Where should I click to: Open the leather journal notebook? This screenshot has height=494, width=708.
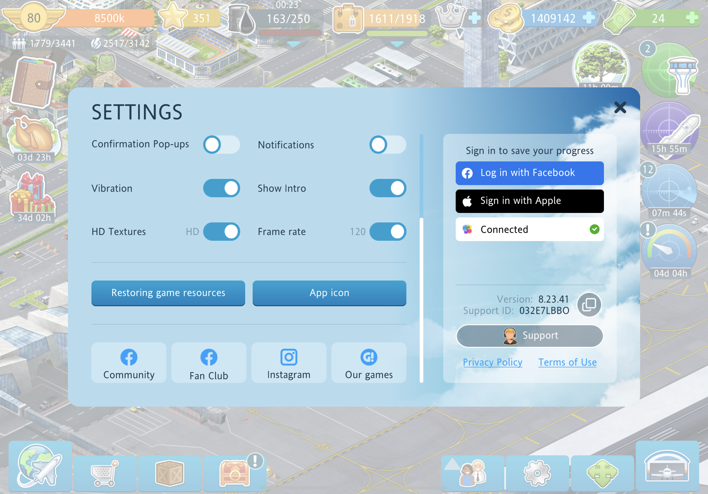[x=34, y=83]
